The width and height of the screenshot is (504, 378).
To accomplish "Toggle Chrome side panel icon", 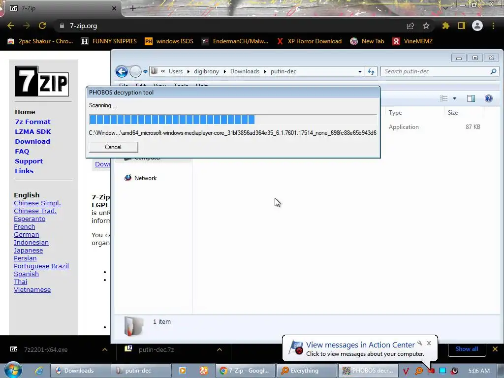I will [x=462, y=26].
